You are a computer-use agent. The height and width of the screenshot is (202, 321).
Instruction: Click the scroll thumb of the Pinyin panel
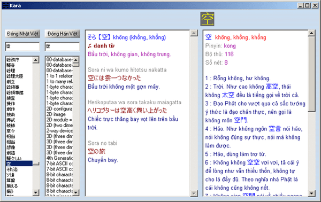tap(311, 74)
